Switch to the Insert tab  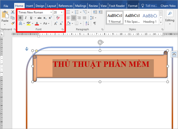tap(29, 6)
